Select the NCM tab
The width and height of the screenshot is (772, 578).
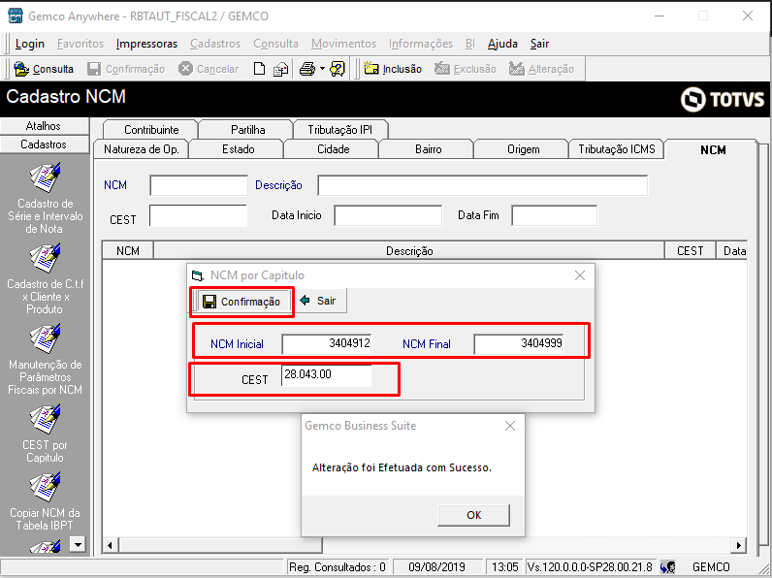(713, 149)
